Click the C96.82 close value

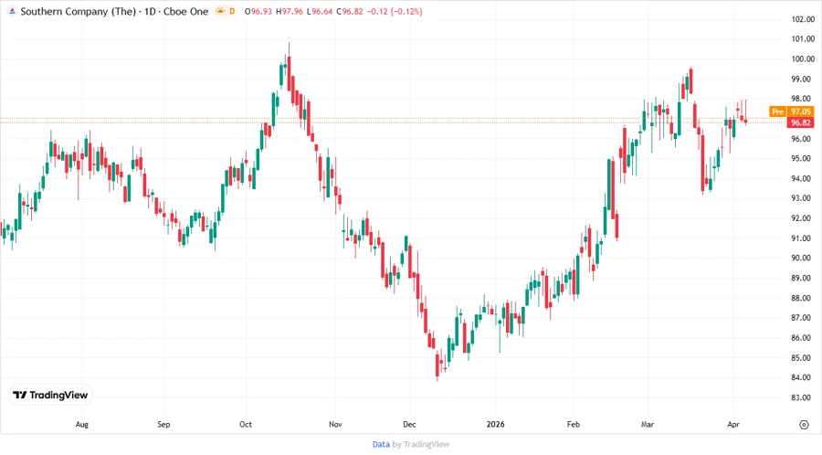[x=350, y=11]
